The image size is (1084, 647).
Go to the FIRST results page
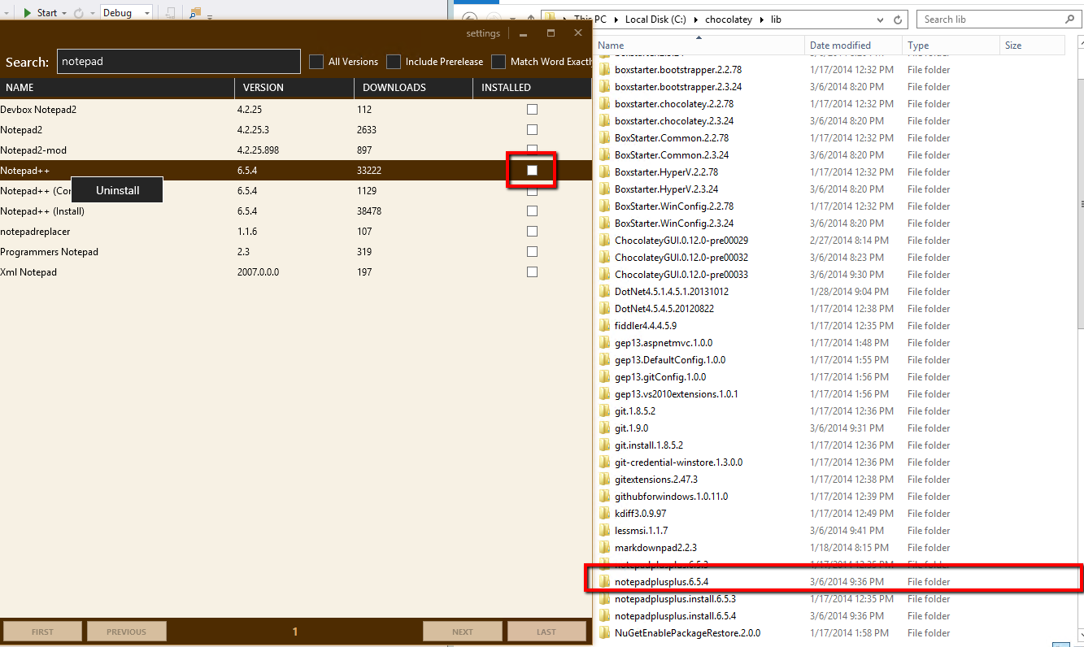tap(42, 632)
